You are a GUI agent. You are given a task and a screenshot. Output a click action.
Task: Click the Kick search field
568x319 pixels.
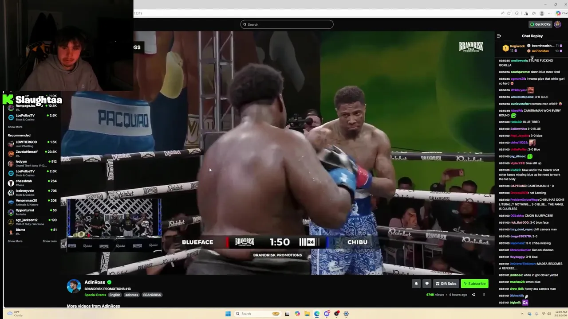tap(287, 24)
